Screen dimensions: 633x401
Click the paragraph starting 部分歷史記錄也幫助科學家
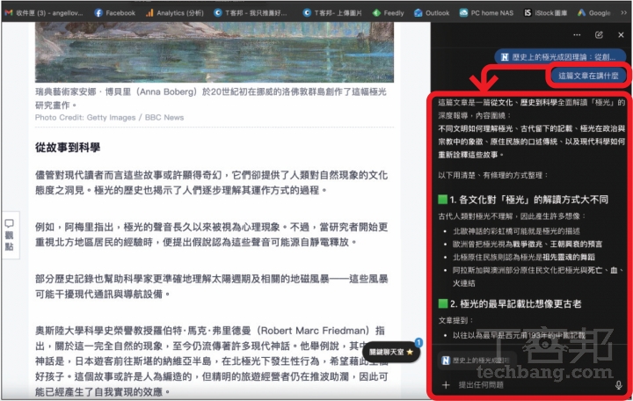[x=211, y=287]
